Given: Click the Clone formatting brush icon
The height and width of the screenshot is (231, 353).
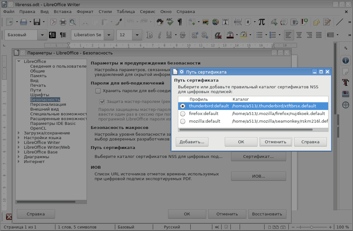Looking at the screenshot, I should point(119,22).
